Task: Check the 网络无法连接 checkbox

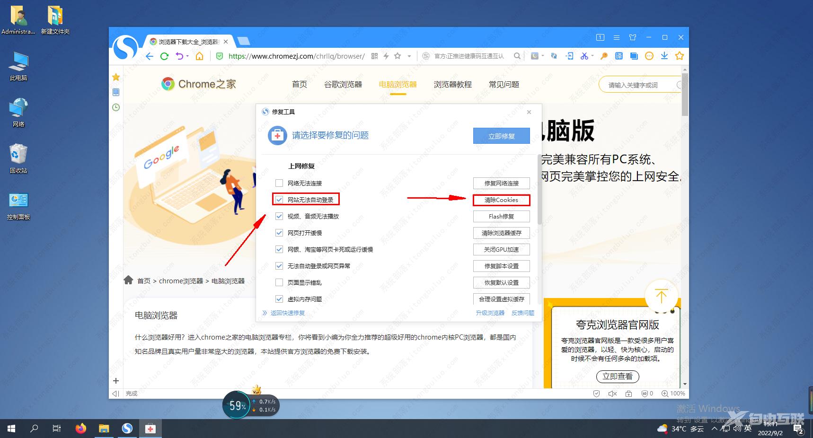Action: (x=279, y=183)
